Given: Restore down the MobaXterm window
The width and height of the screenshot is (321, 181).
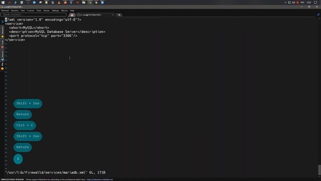Looking at the screenshot, I should (309, 7).
